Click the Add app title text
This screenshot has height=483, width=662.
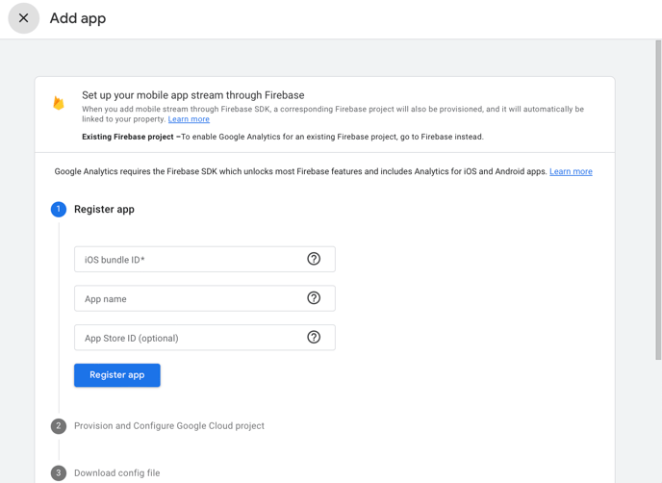pyautogui.click(x=78, y=18)
